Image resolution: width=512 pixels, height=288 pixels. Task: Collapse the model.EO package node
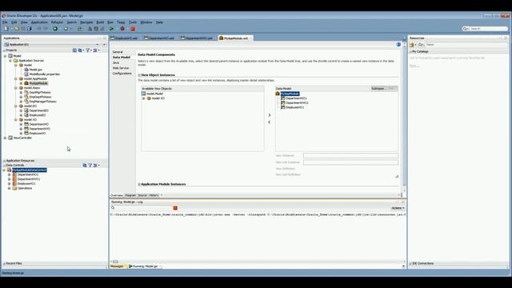16,106
